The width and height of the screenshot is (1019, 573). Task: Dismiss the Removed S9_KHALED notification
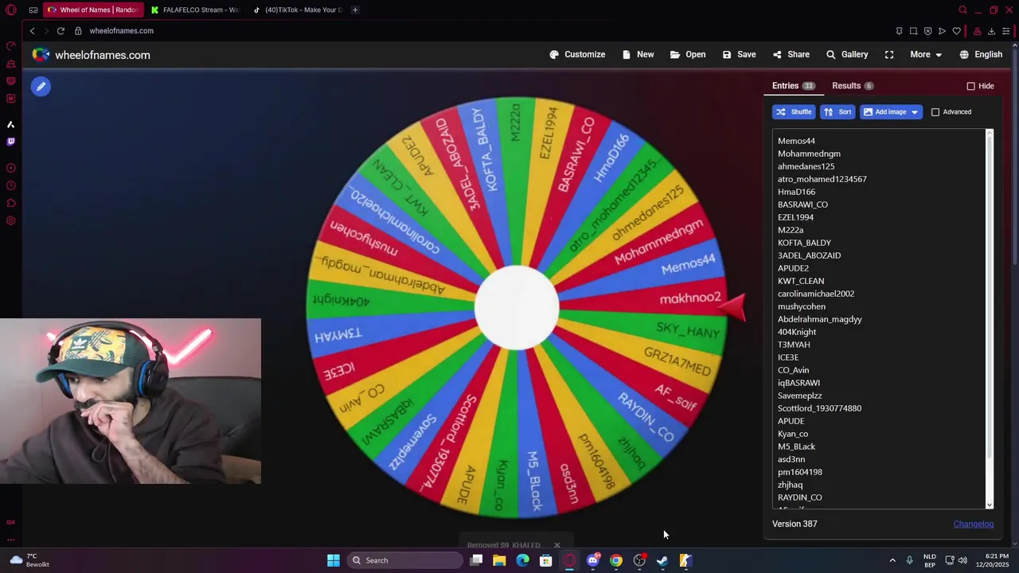coord(556,545)
